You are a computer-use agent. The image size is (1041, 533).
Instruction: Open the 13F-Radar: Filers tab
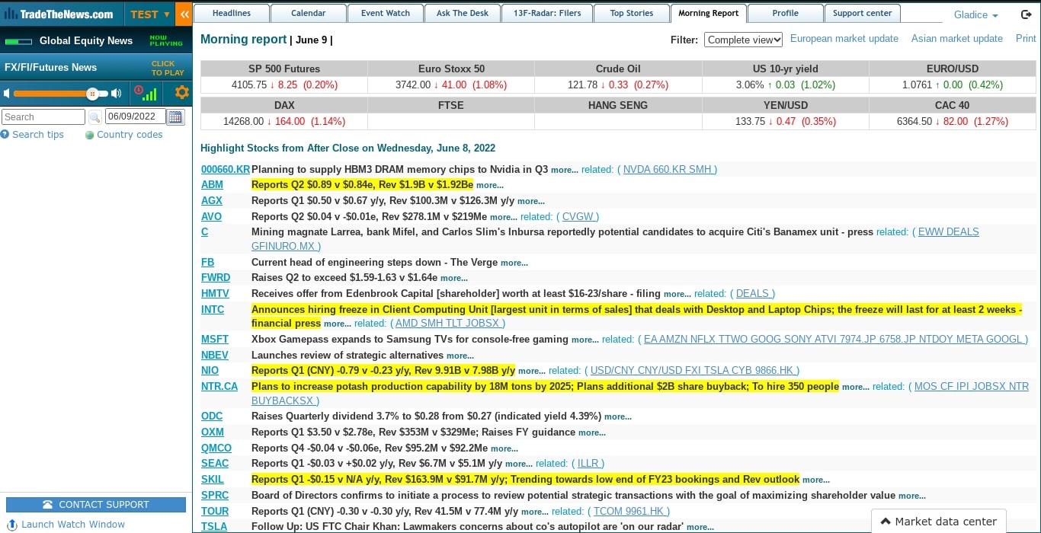(546, 13)
